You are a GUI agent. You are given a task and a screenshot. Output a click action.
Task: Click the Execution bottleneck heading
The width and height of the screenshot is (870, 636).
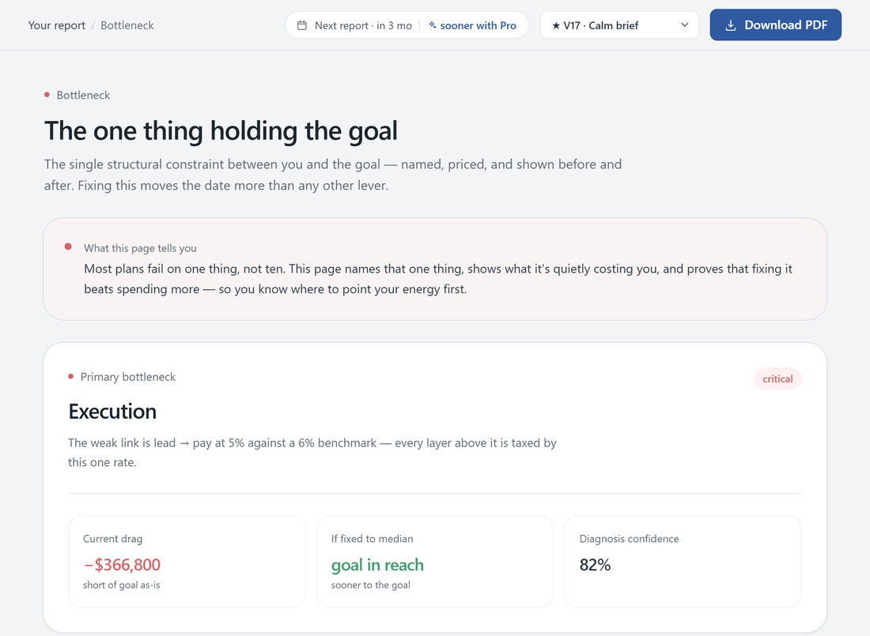112,412
